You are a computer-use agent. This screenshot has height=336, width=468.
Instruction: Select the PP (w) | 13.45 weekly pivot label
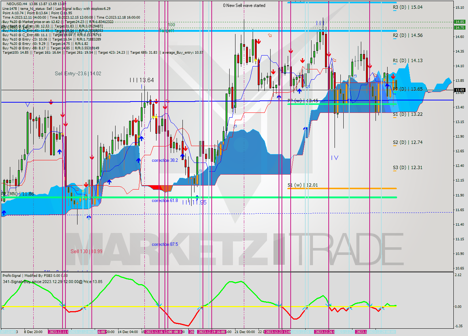[x=303, y=100]
